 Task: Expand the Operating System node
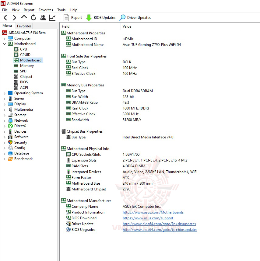point(5,93)
